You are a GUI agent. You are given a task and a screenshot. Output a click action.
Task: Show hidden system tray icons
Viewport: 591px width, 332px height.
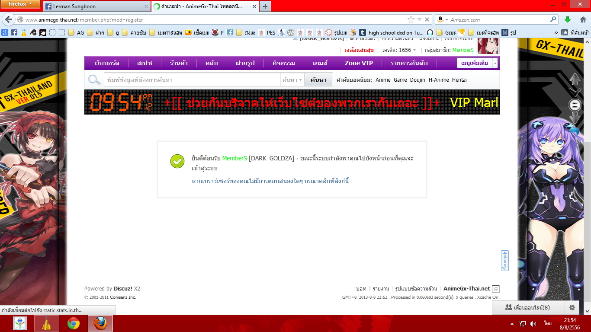tap(512, 323)
